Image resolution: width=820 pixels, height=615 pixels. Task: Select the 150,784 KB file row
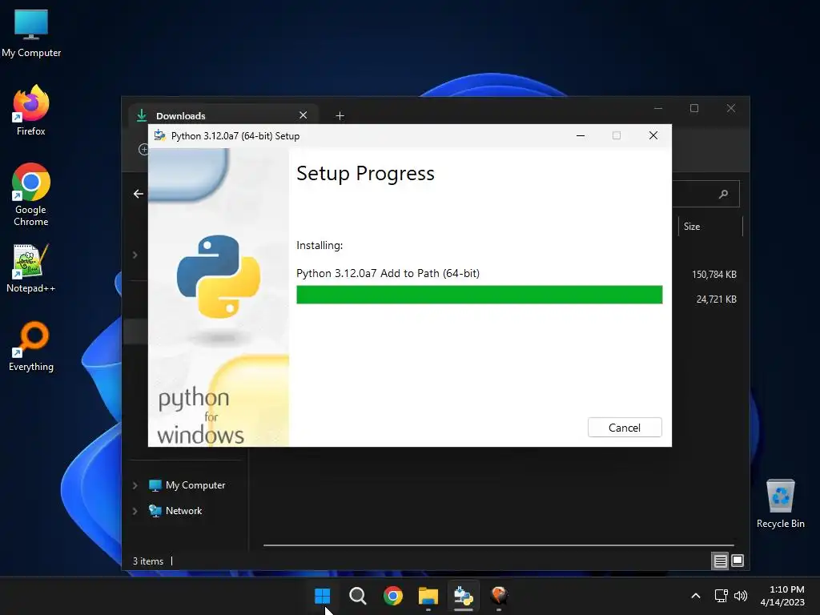(x=713, y=274)
